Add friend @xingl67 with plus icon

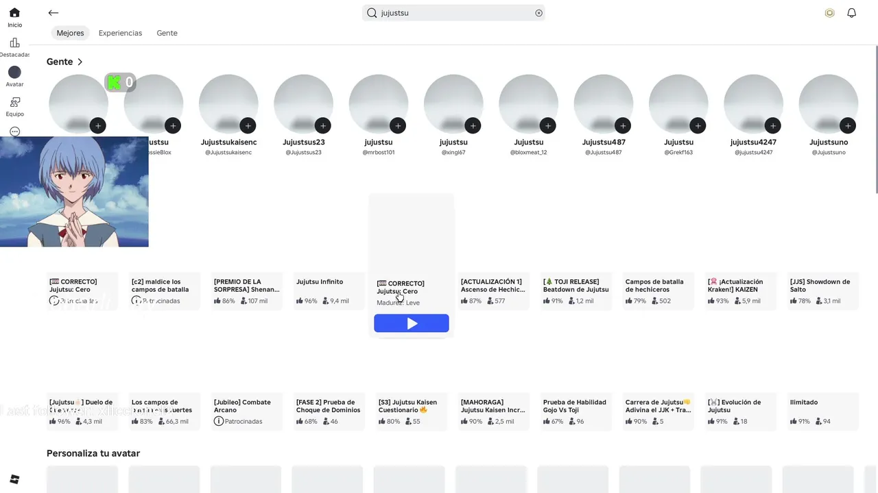472,125
